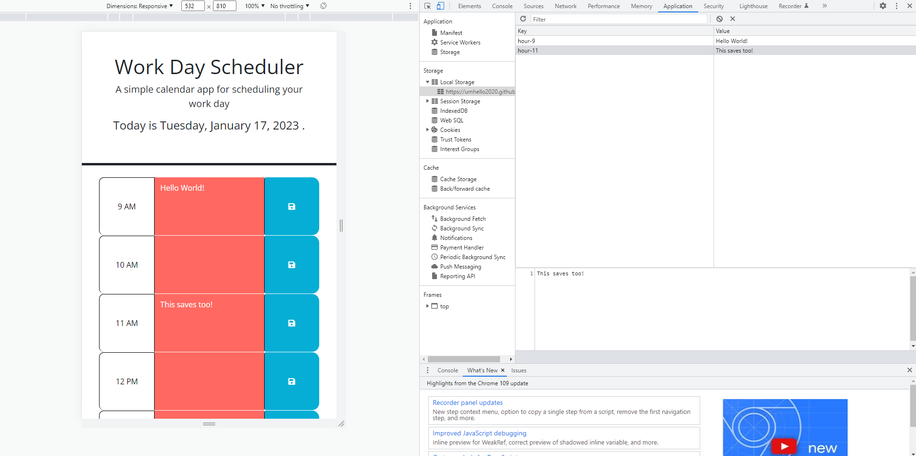Open DevTools customize menu (three dots)
The height and width of the screenshot is (456, 916).
pyautogui.click(x=896, y=6)
